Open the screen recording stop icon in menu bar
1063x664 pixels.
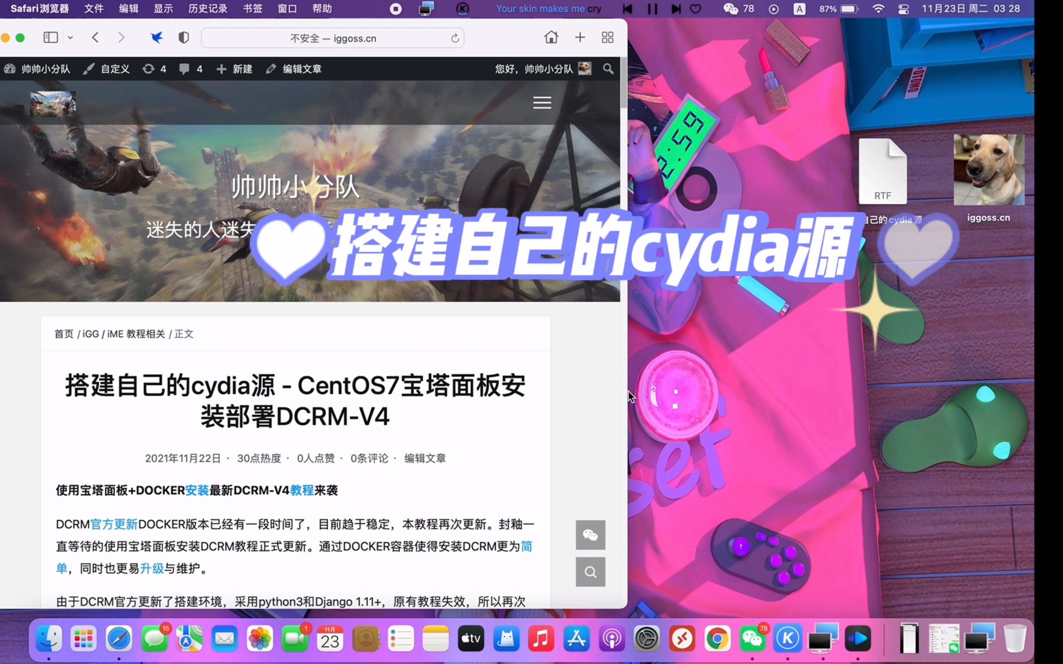point(395,9)
